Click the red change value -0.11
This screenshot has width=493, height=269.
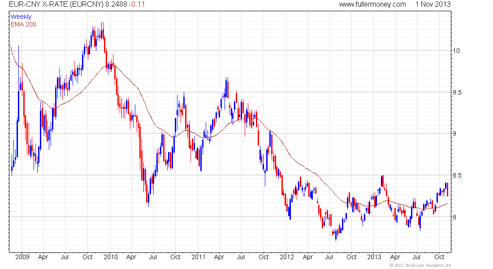point(137,4)
